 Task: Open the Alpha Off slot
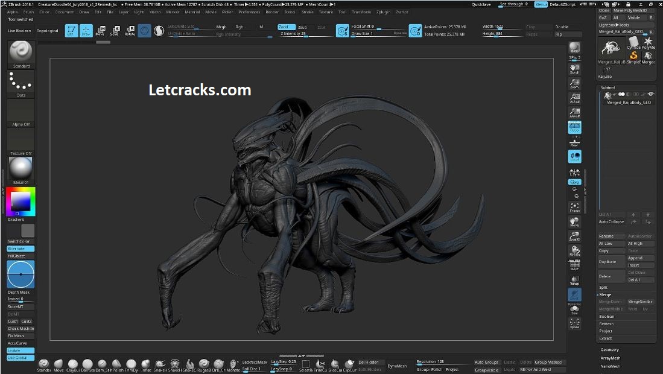(21, 113)
